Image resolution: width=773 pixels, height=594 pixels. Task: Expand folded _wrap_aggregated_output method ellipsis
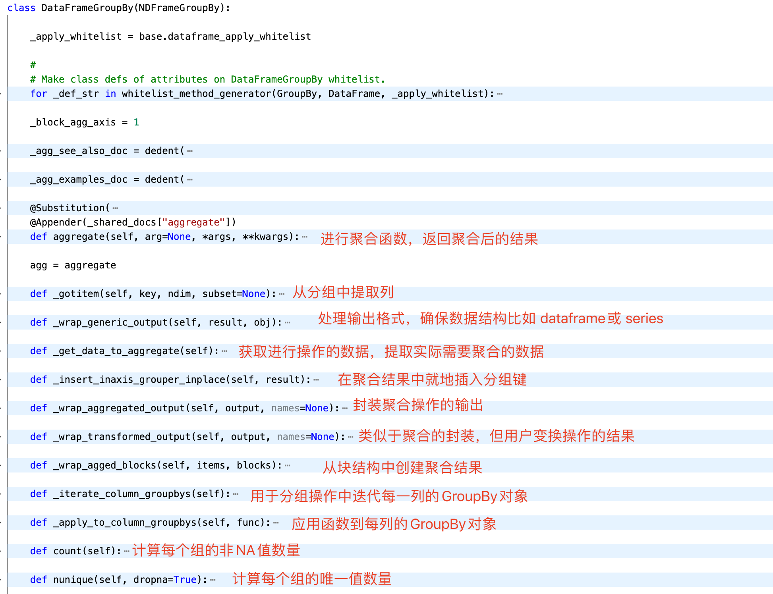(345, 409)
